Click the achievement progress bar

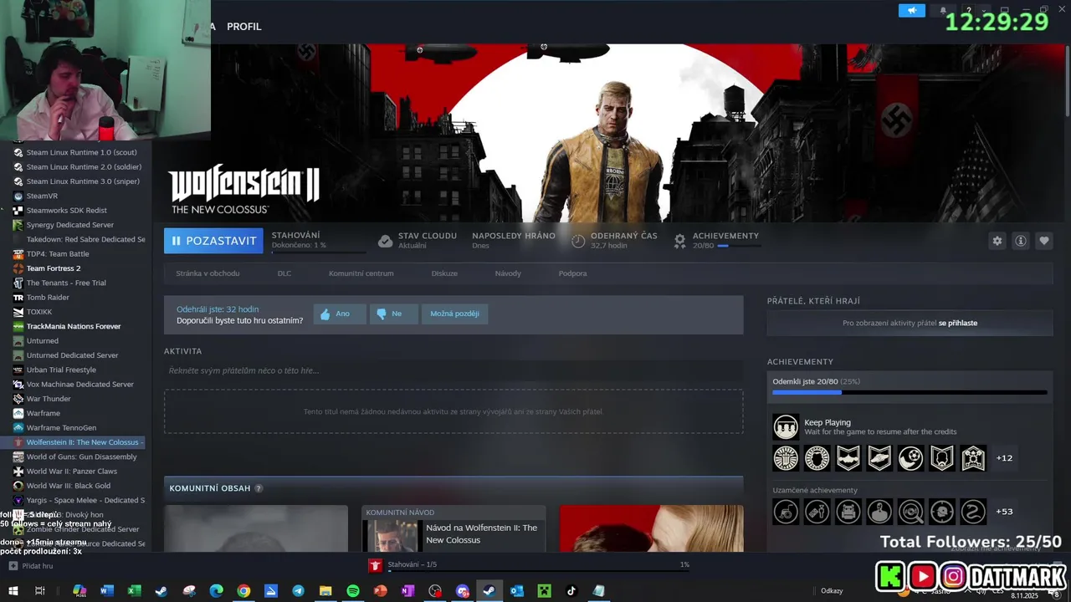[x=910, y=392]
